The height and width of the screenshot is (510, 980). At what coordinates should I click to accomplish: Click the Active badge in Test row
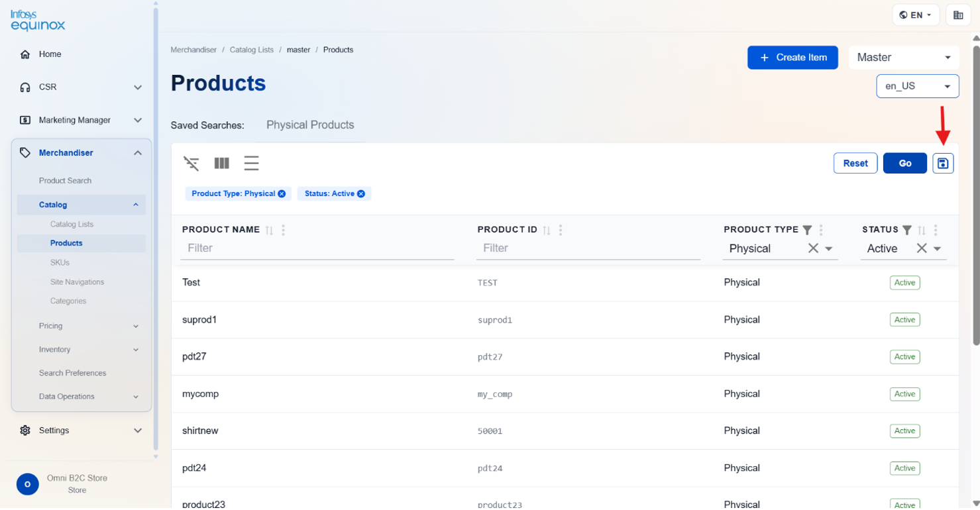[x=904, y=283]
